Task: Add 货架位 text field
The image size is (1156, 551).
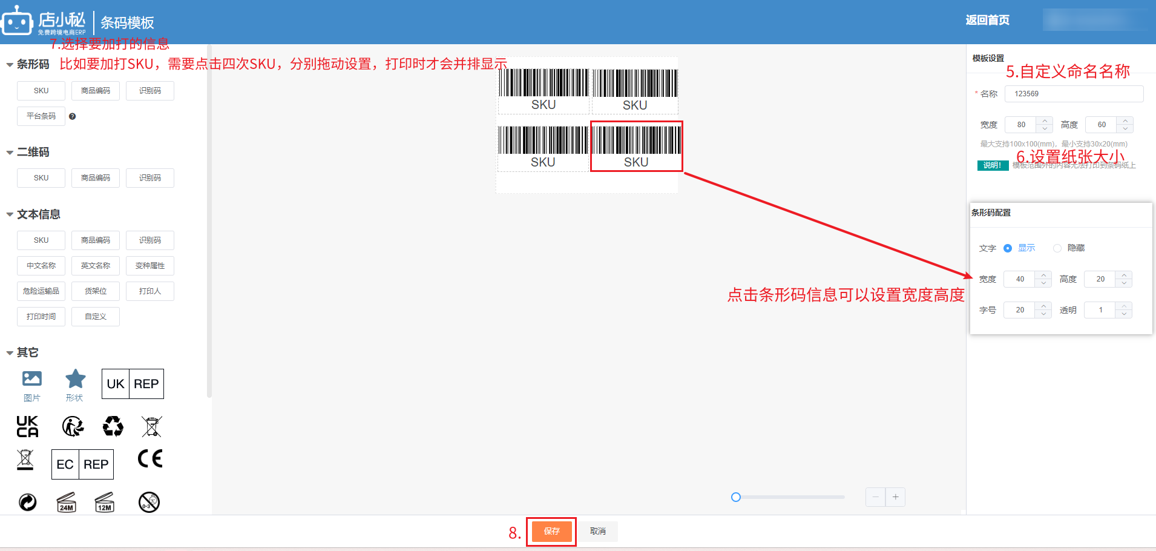Action: (x=96, y=291)
